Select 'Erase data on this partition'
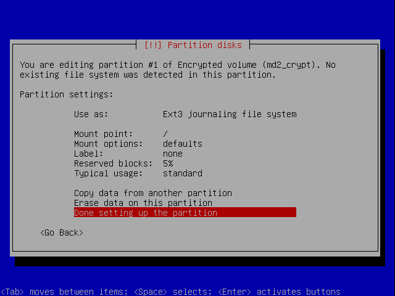This screenshot has height=296, width=395. pos(185,203)
